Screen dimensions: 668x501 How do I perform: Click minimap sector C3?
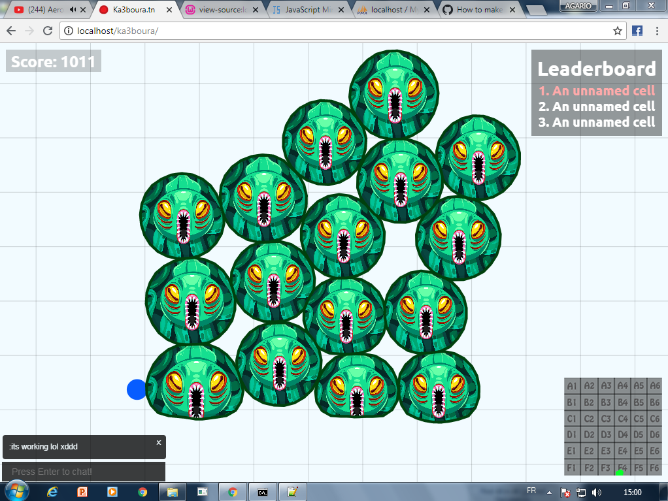point(605,419)
